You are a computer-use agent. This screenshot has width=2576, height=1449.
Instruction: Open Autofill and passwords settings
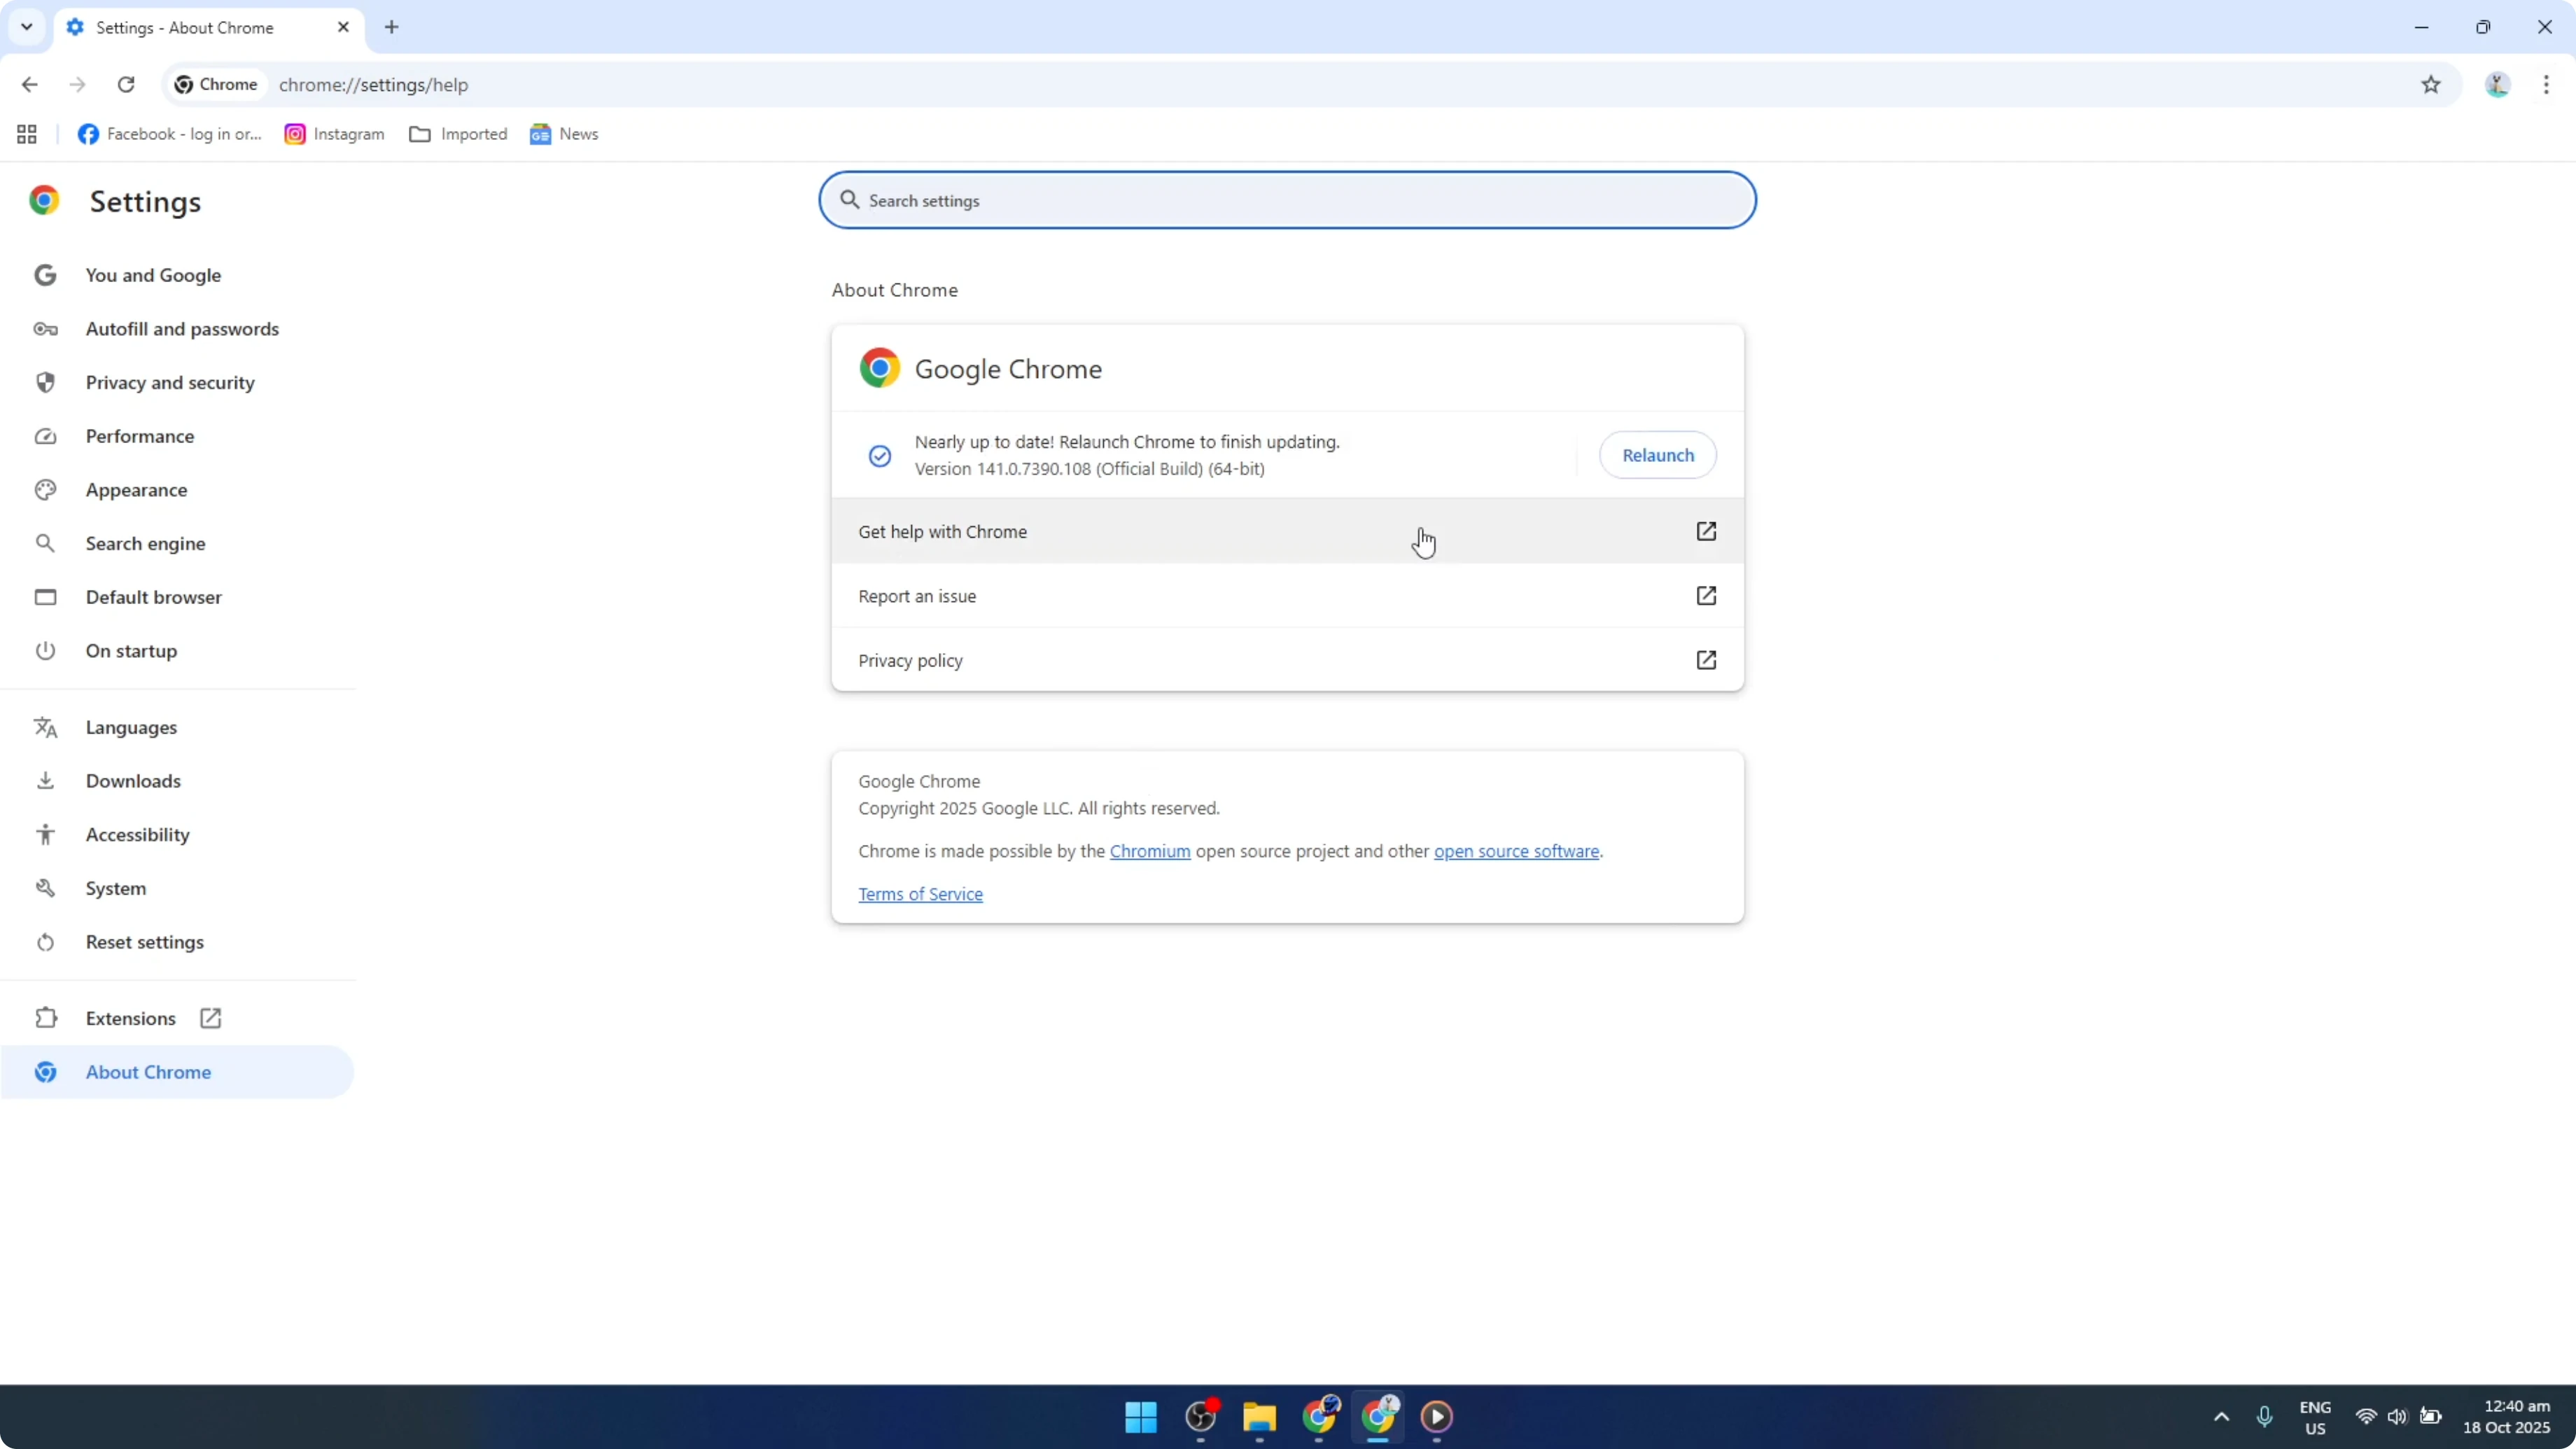(181, 328)
